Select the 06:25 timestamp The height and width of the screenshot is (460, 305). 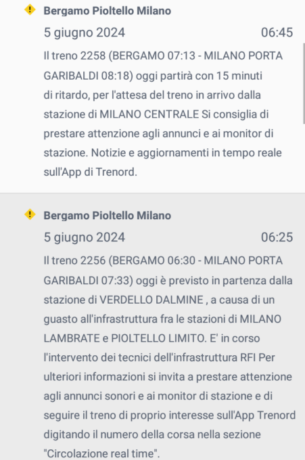277,237
